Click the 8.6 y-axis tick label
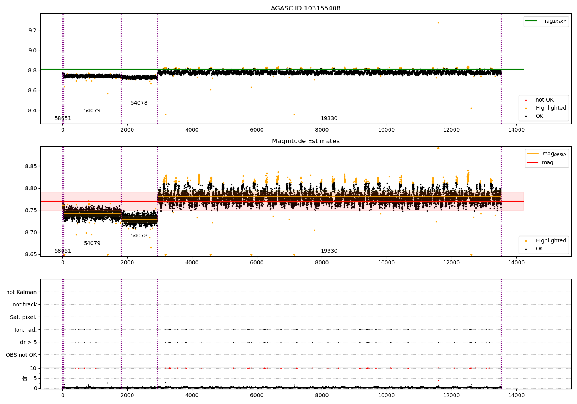The image size is (577, 404). (x=32, y=90)
